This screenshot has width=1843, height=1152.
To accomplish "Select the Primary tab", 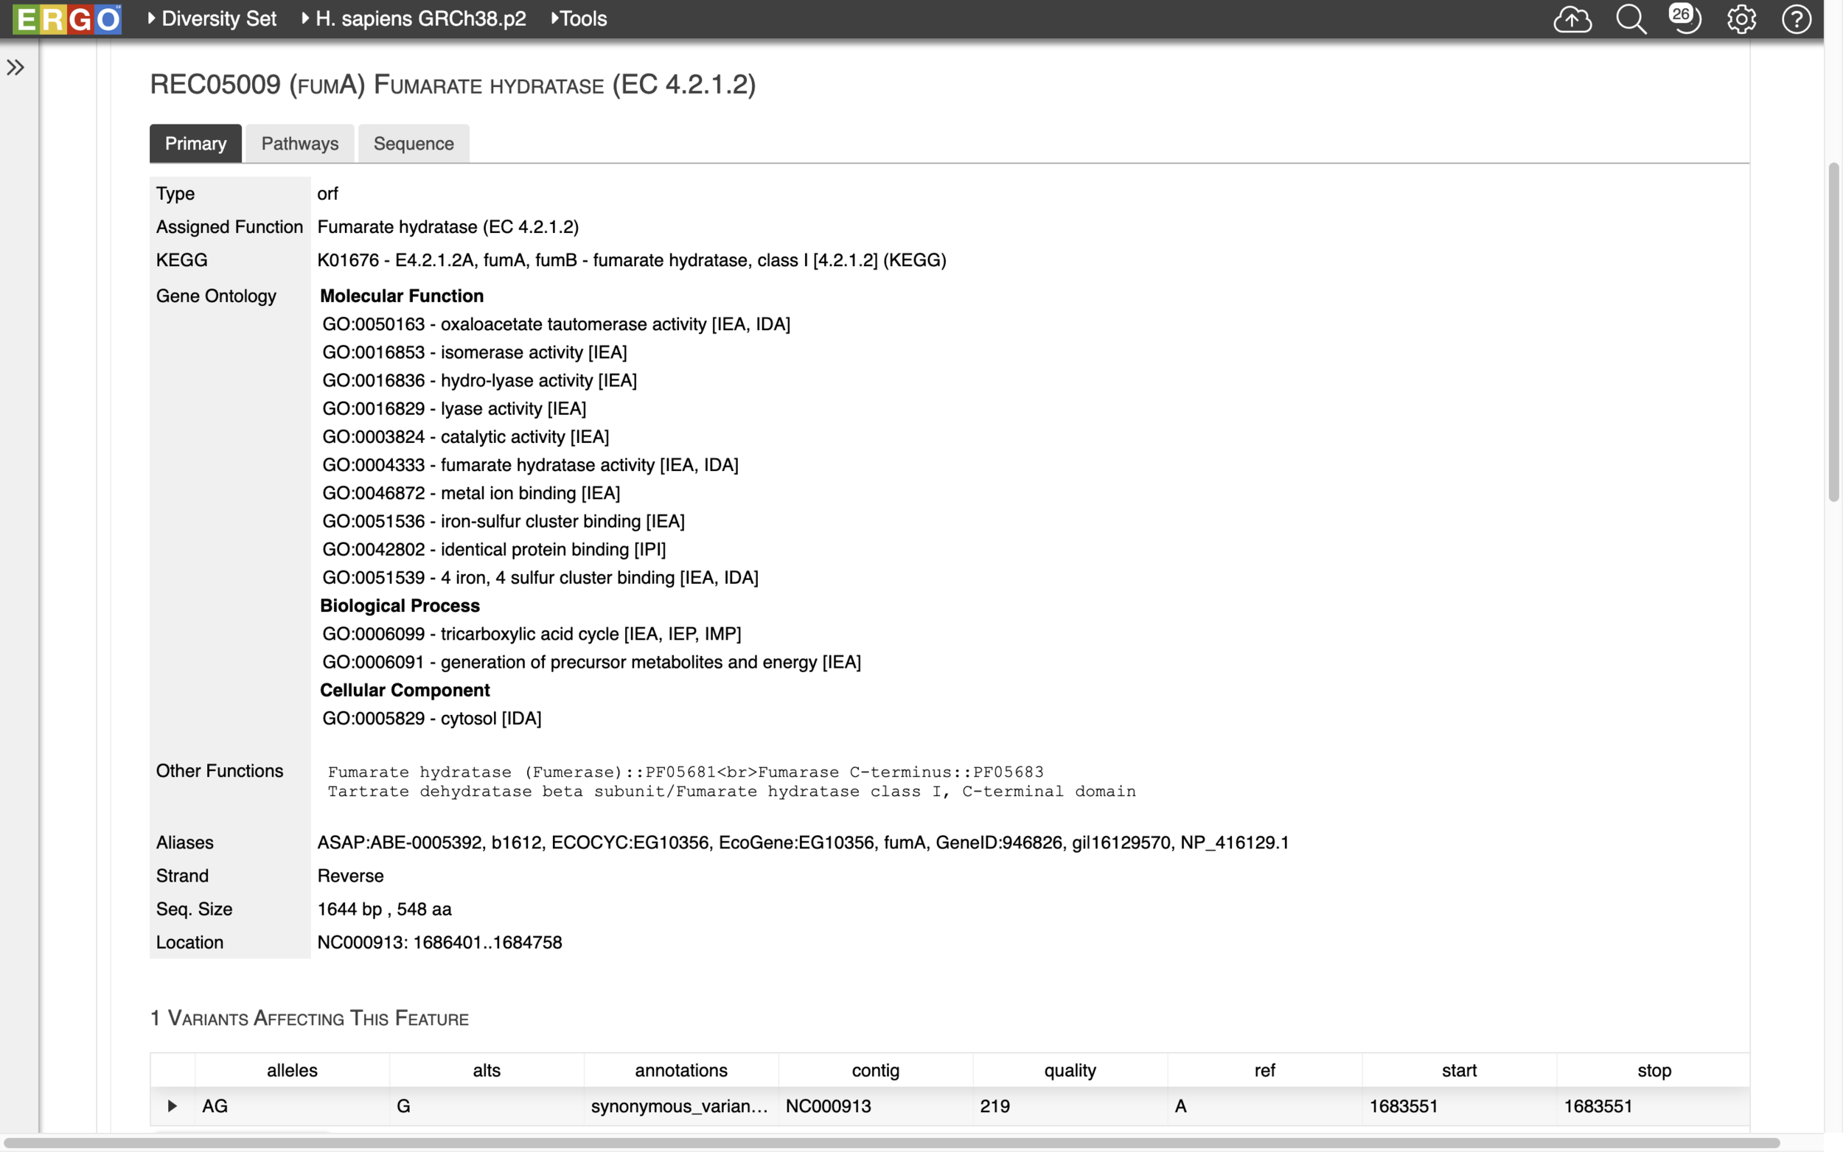I will pos(195,143).
